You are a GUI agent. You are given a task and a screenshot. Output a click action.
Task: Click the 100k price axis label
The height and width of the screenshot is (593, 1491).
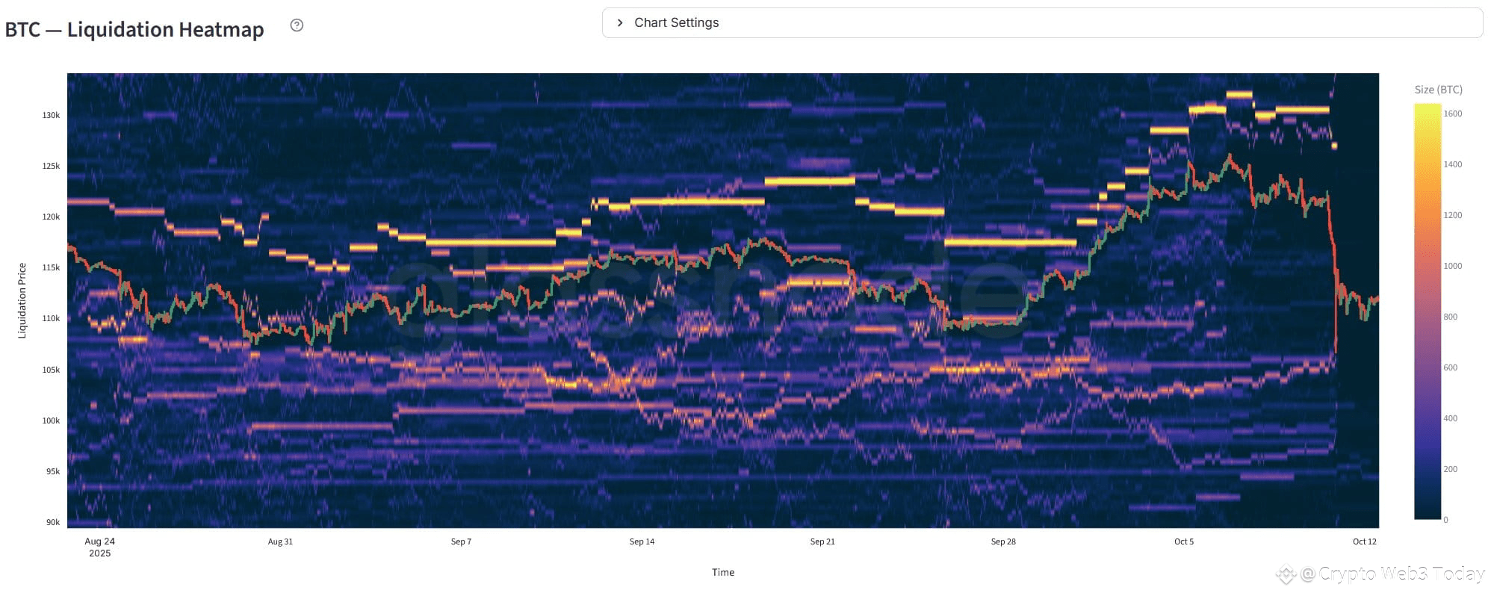pyautogui.click(x=51, y=420)
